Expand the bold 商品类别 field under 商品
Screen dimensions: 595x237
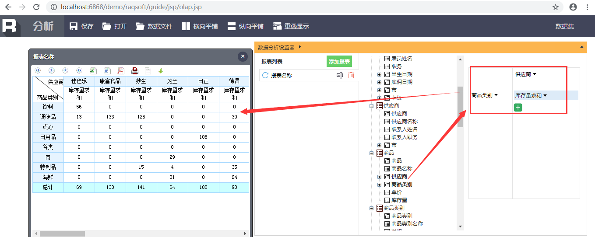(x=379, y=185)
